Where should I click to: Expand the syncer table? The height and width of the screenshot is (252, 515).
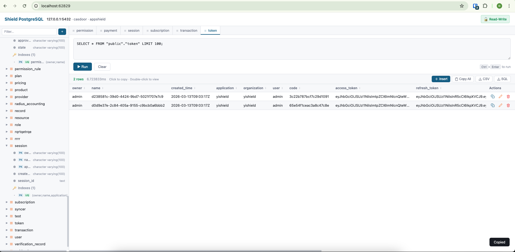[x=7, y=209]
